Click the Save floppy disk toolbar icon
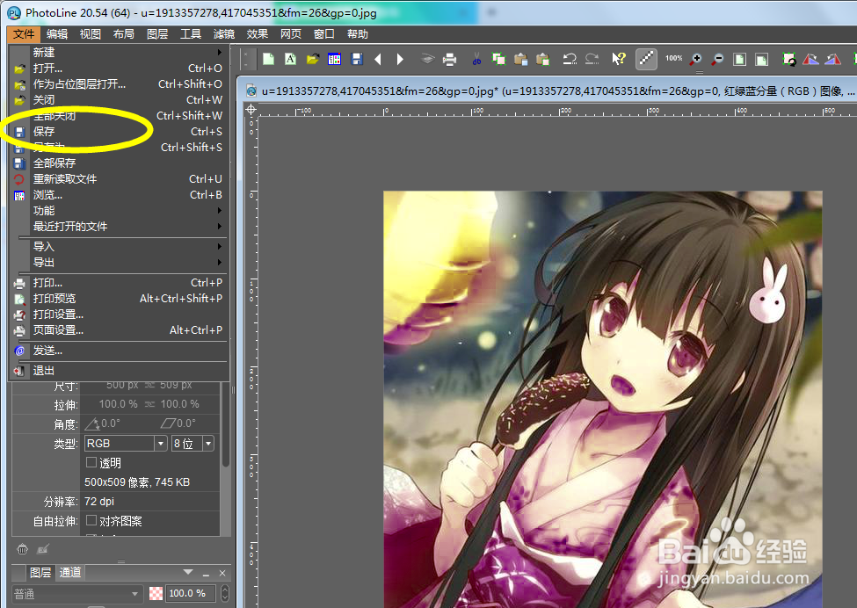 pos(357,59)
